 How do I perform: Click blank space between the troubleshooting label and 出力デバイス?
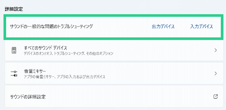tap(122, 27)
